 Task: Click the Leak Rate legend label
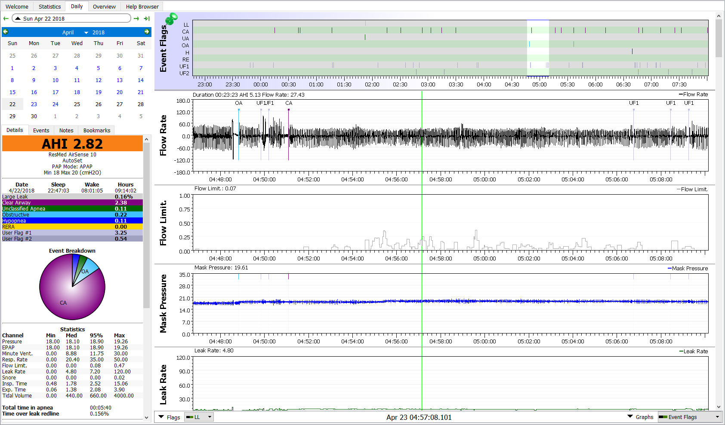[694, 351]
